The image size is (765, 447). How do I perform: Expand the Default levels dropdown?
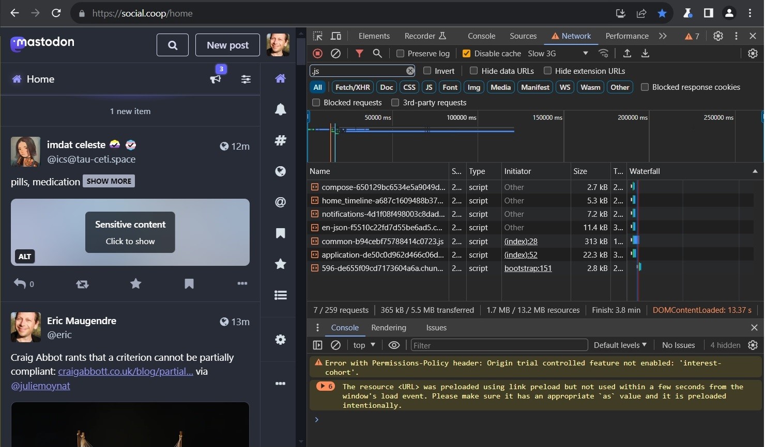coord(620,345)
